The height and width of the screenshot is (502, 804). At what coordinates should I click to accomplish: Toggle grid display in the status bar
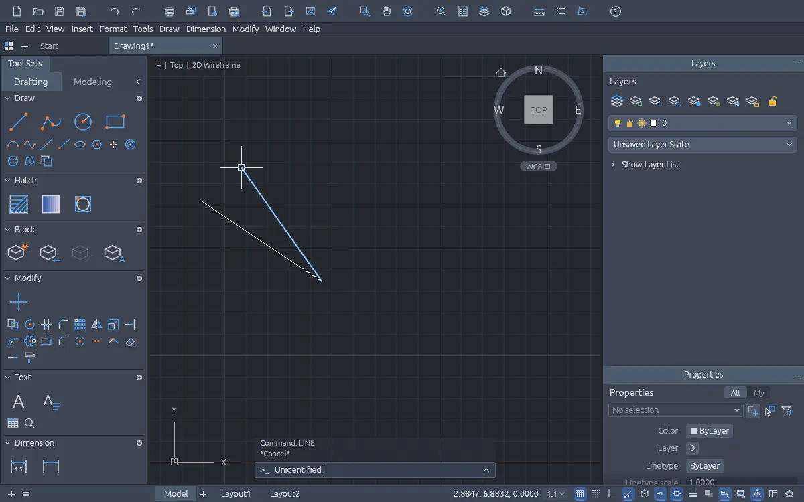(x=580, y=494)
